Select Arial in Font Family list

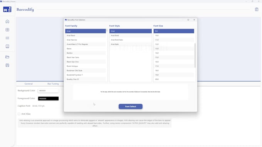coord(86,31)
